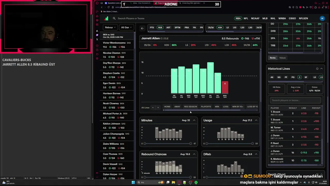Go back with the left arrow button
This screenshot has height=186, width=330.
pyautogui.click(x=142, y=28)
